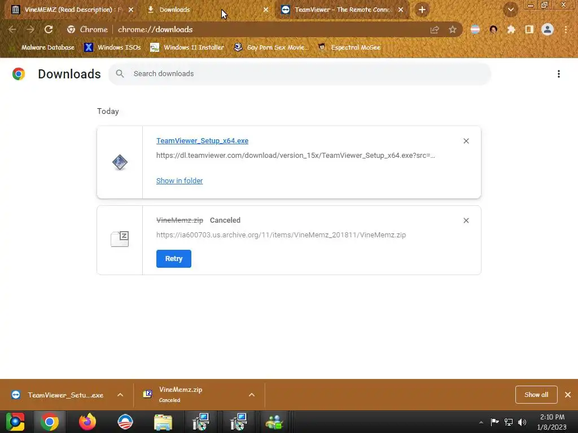Remove TeamViewer_Setup_x64.exe from the list
The height and width of the screenshot is (433, 578).
click(x=466, y=141)
